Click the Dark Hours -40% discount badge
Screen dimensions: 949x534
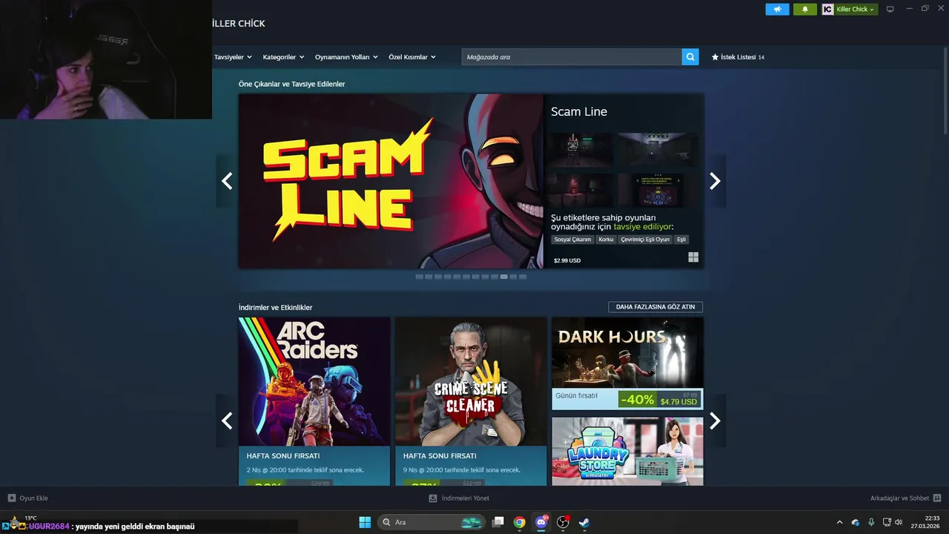tap(638, 400)
